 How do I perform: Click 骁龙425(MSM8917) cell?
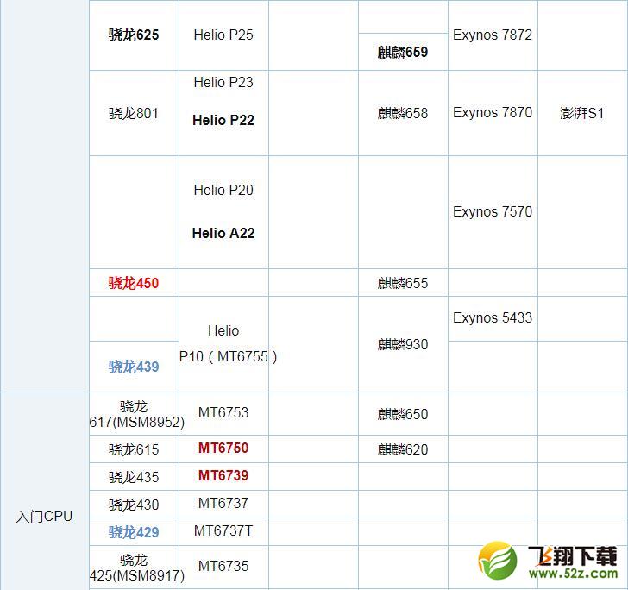pos(136,568)
